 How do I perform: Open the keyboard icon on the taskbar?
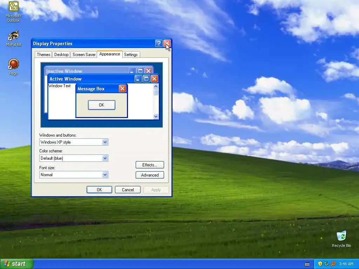(x=307, y=264)
